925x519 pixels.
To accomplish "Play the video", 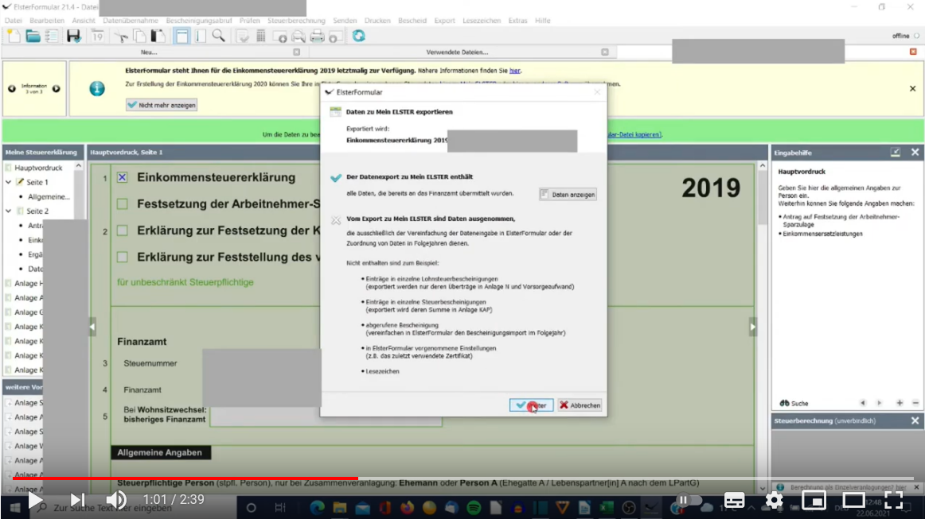I will [35, 500].
